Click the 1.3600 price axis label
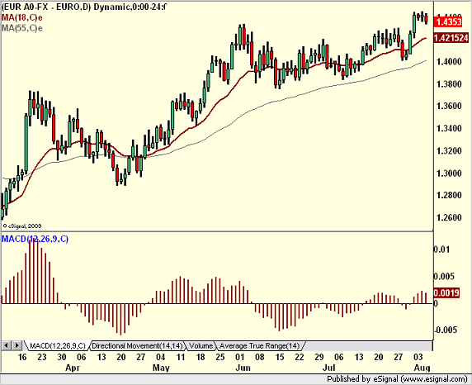 [449, 106]
